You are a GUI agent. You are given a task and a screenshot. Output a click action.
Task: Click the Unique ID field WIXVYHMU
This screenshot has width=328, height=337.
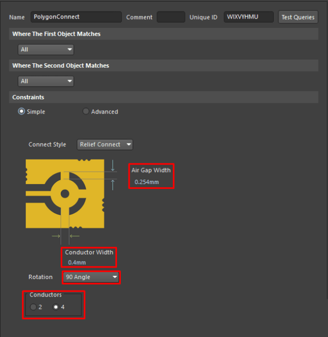[249, 17]
